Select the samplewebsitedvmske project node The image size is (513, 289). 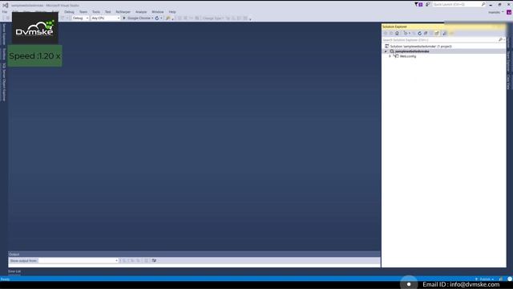(412, 51)
